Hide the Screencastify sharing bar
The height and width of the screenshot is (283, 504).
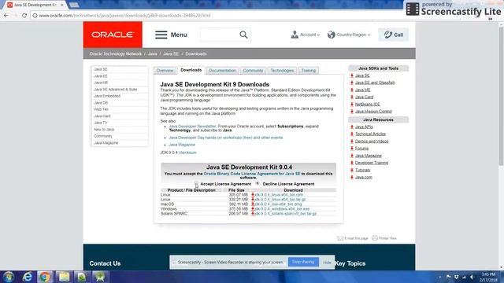point(327,262)
